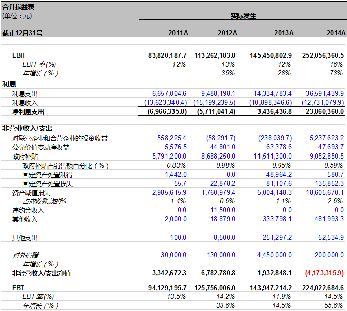This screenshot has width=347, height=311.
Task: Click the 非营业收入/支出 section heading
Action: [27, 129]
